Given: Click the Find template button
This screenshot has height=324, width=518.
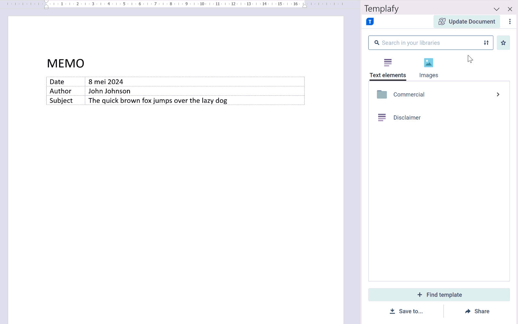Looking at the screenshot, I should point(439,295).
